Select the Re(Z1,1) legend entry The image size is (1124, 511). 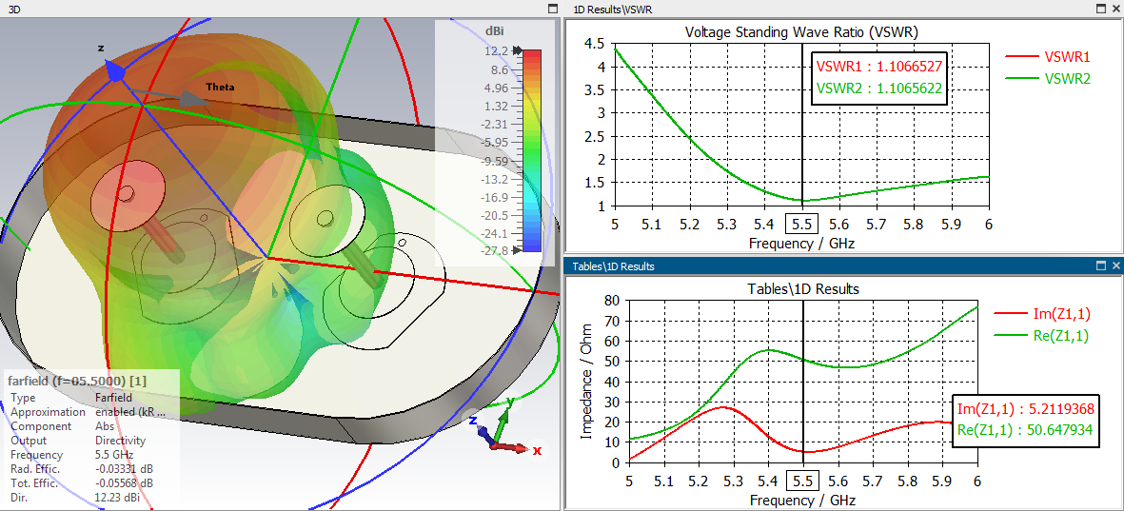(x=1041, y=335)
